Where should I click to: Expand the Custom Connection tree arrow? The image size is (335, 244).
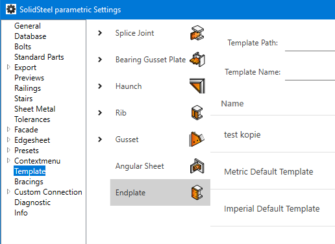click(8, 191)
